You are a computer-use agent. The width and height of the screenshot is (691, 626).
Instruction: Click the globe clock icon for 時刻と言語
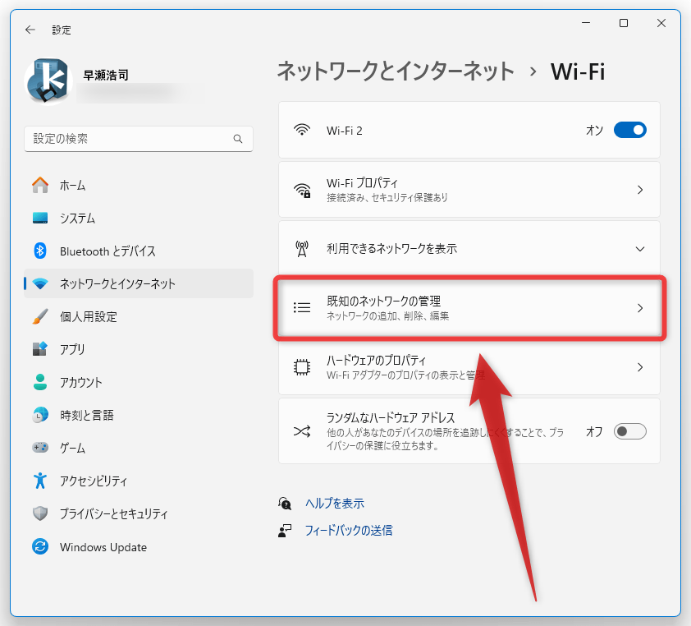point(40,415)
